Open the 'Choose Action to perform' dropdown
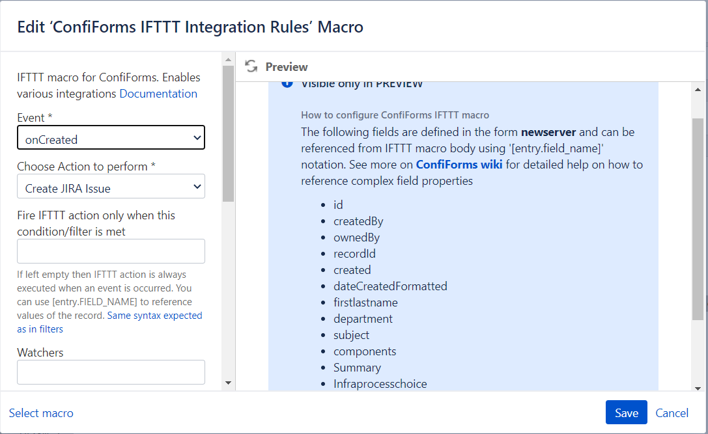This screenshot has height=434, width=708. tap(111, 186)
